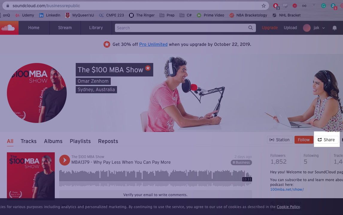This screenshot has width=343, height=215.
Task: Switch to the Albums tab
Action: pyautogui.click(x=53, y=141)
